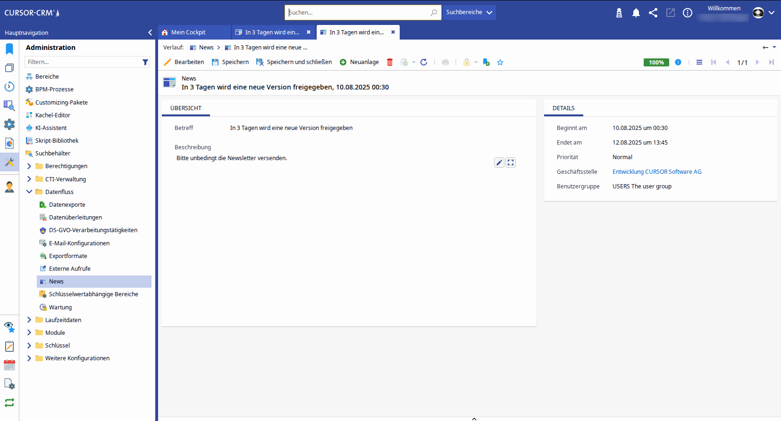Edit the description with pencil icon
Viewport: 781px width, 421px height.
click(x=499, y=162)
